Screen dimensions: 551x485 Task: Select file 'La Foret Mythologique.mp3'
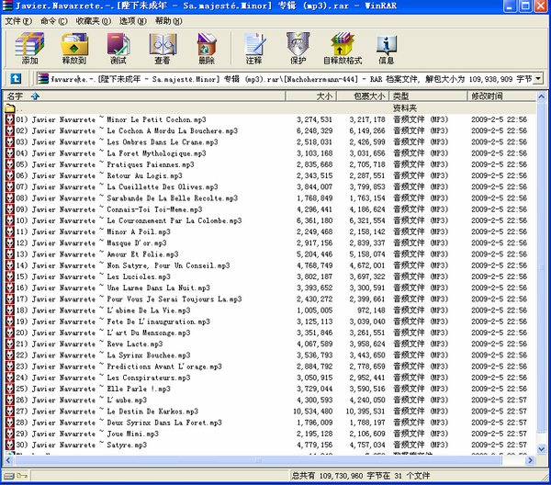pos(111,153)
